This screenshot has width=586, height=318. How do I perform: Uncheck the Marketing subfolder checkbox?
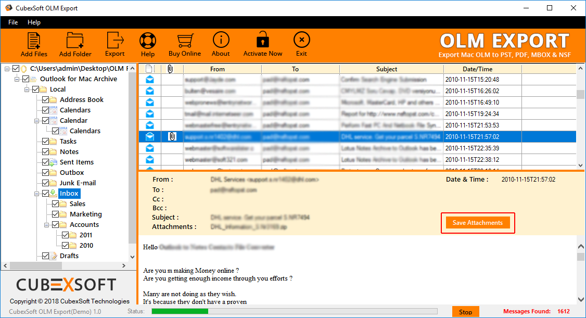click(x=55, y=214)
